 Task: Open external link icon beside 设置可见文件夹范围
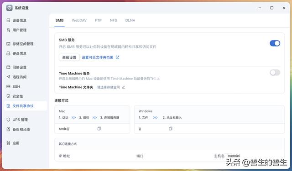point(117,57)
